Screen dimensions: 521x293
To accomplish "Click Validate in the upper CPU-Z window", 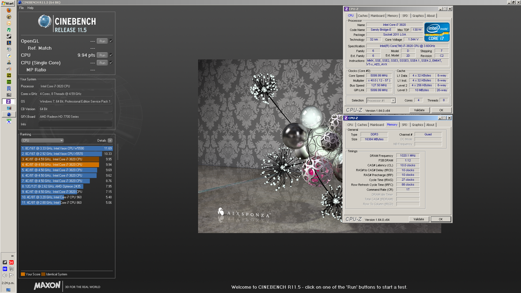I will point(419,110).
